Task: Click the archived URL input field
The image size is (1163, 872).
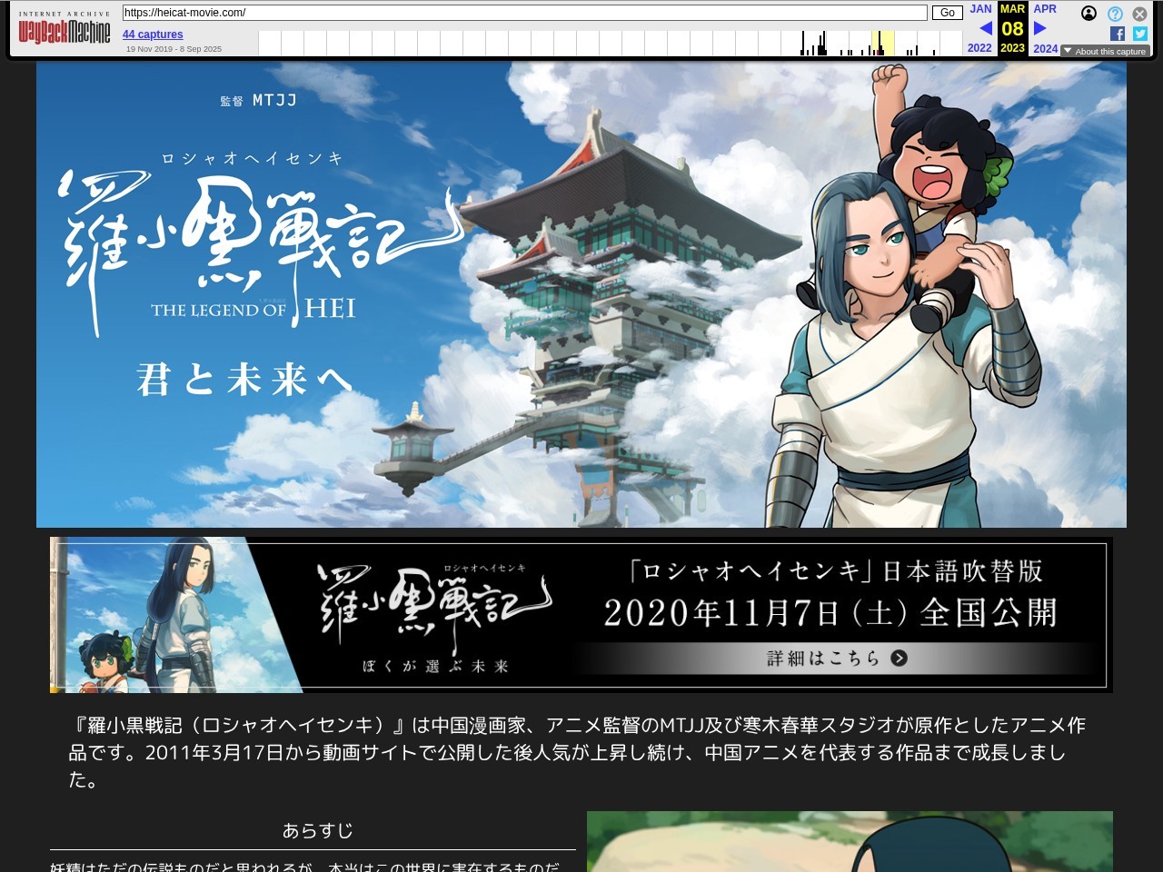Action: (x=524, y=13)
